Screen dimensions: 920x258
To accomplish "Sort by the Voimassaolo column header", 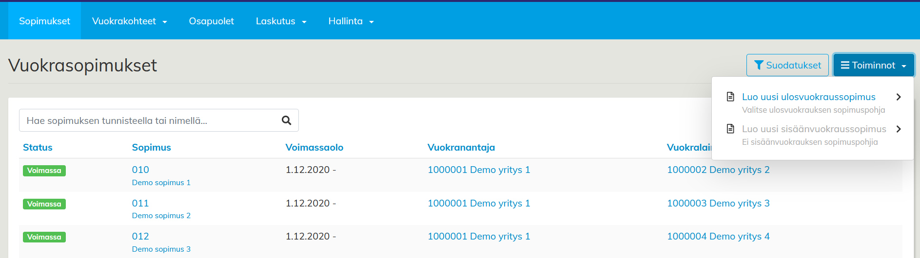I will [x=314, y=147].
